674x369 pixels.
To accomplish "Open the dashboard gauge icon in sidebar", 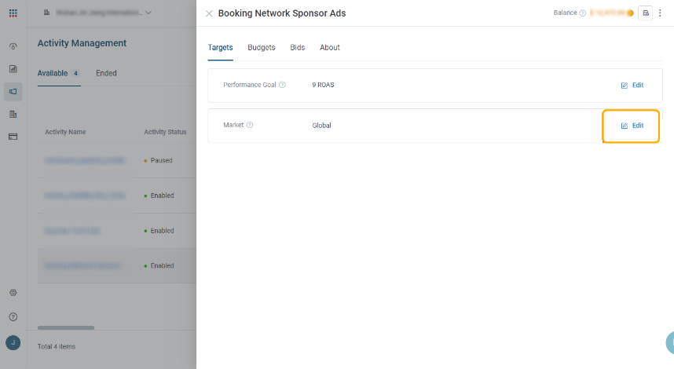I will tap(13, 46).
